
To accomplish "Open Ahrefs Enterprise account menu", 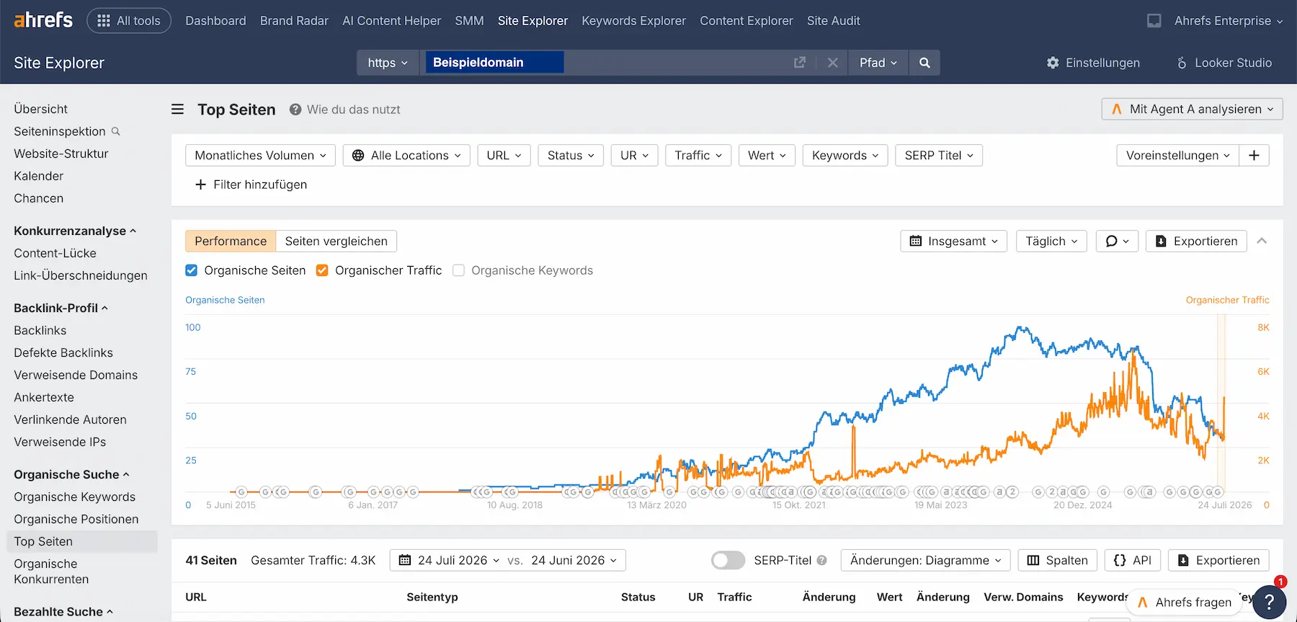I will [1229, 21].
